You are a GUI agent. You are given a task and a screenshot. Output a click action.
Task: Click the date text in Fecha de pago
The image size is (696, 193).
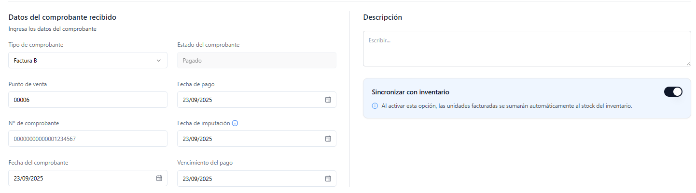197,100
